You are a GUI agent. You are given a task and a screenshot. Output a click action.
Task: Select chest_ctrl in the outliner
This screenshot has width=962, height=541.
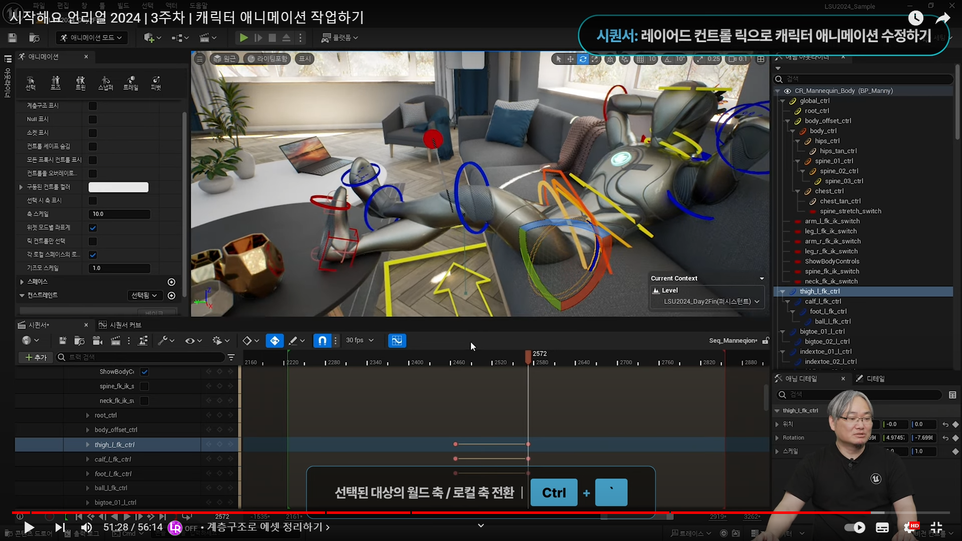pos(829,191)
